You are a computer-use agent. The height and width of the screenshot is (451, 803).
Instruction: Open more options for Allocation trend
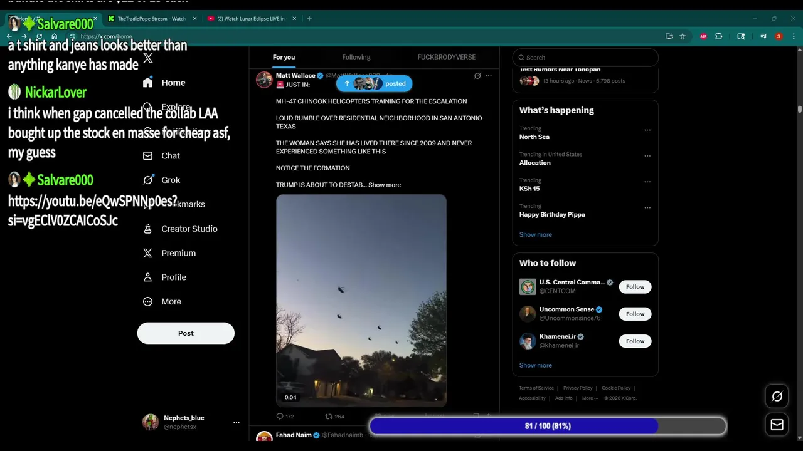647,156
